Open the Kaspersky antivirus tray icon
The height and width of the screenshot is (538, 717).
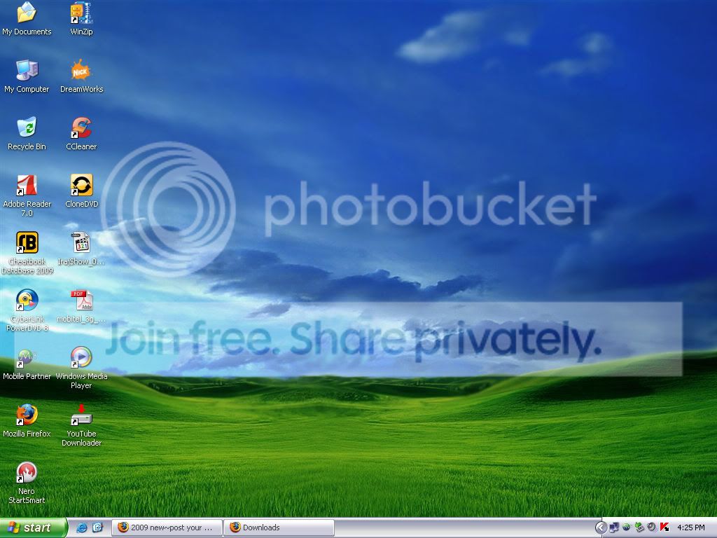click(x=664, y=527)
